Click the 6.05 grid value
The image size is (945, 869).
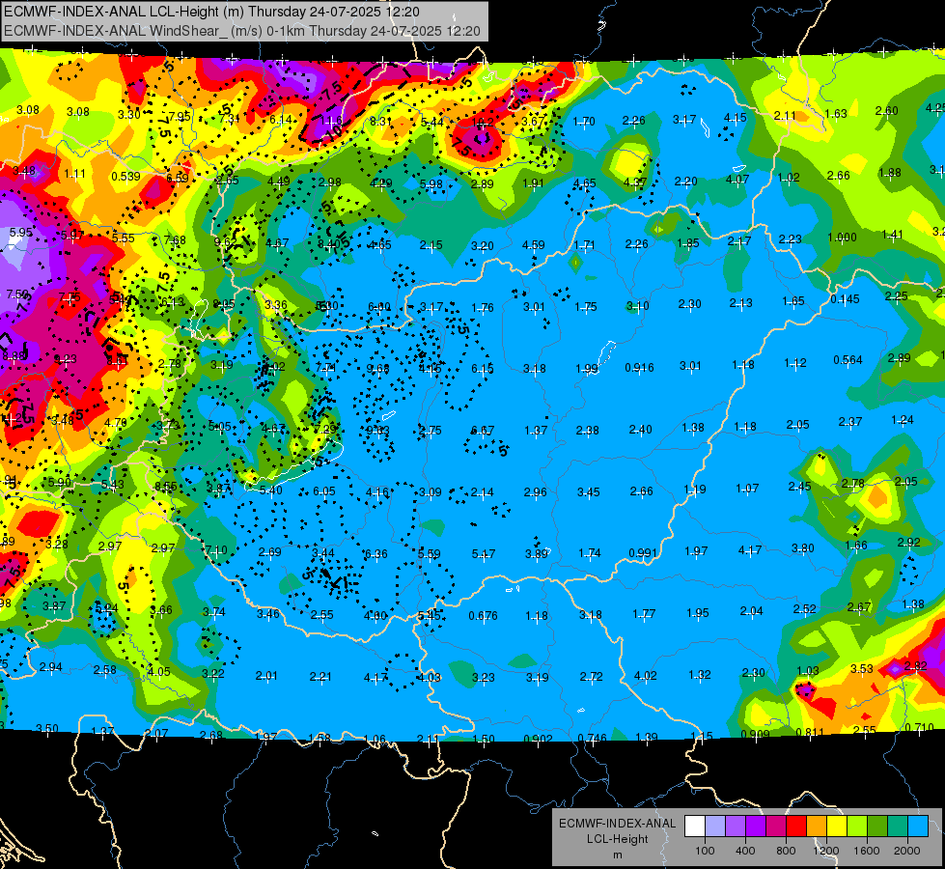click(x=323, y=491)
